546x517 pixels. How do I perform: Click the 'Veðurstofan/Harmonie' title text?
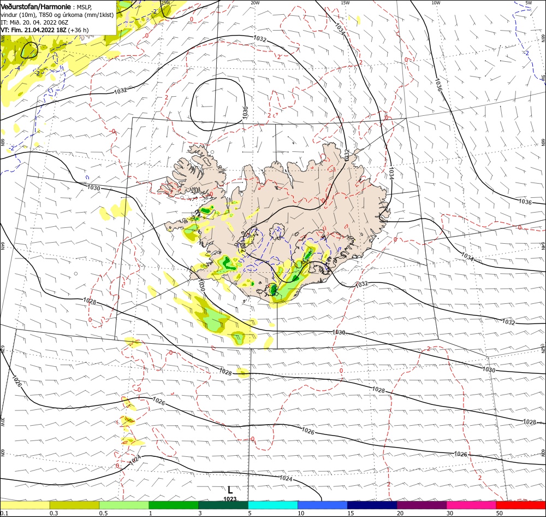coord(36,7)
